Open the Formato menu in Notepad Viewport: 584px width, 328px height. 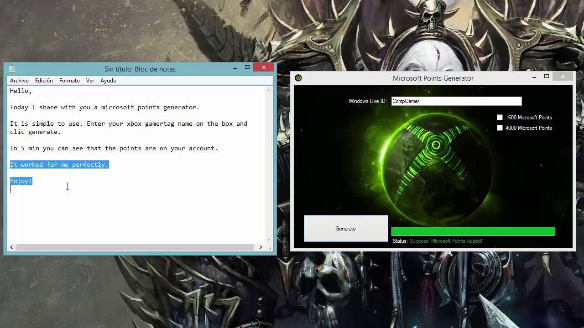(69, 81)
